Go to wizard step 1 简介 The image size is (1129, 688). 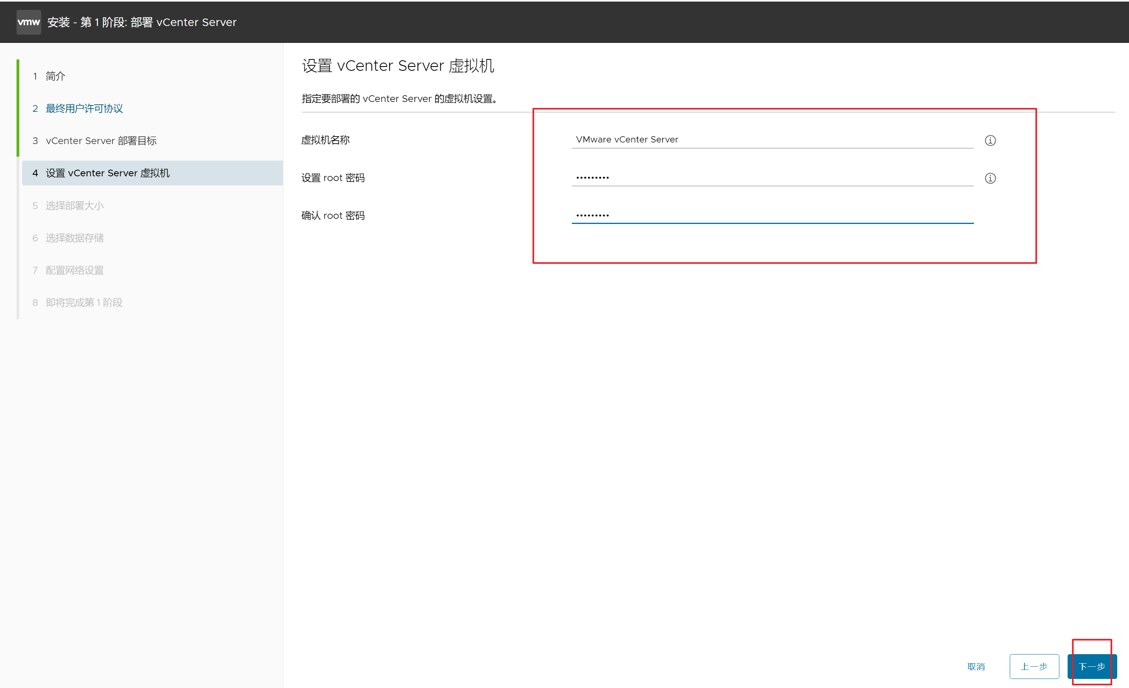(55, 76)
